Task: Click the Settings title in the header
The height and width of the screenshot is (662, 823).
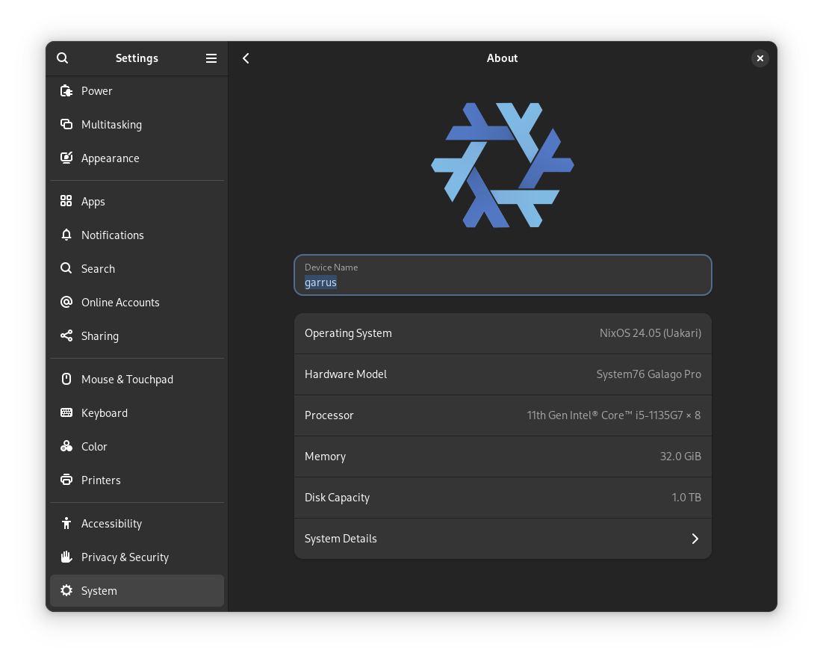Action: point(137,58)
